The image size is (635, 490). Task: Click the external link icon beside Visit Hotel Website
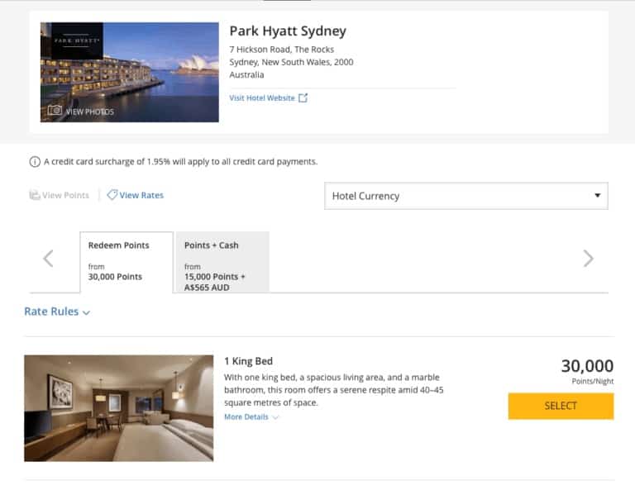tap(303, 98)
